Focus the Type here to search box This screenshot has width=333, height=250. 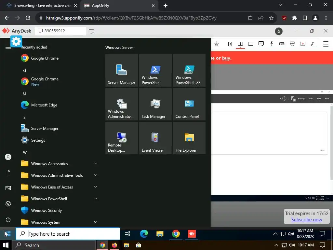pos(68,234)
